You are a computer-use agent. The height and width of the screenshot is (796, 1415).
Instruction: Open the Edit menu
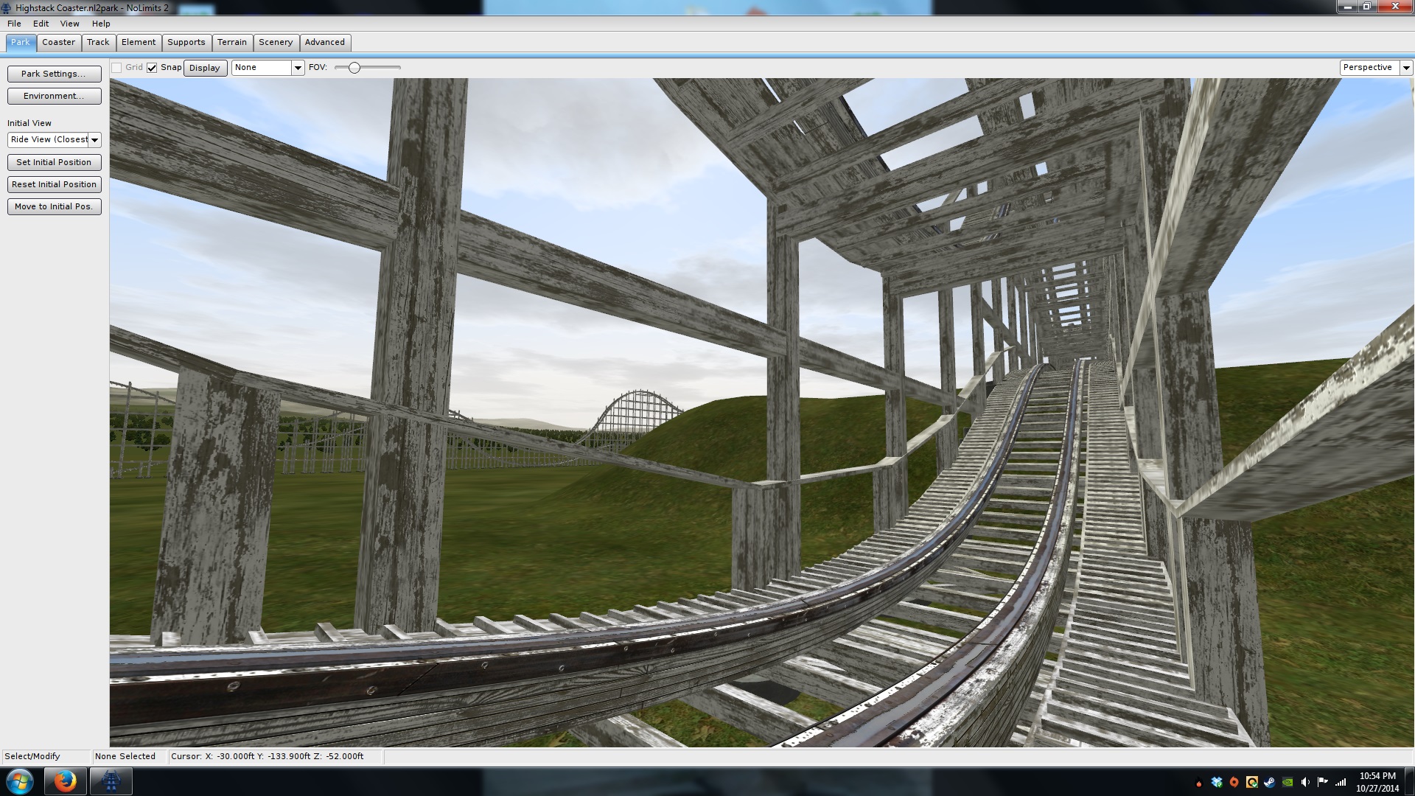(x=41, y=24)
